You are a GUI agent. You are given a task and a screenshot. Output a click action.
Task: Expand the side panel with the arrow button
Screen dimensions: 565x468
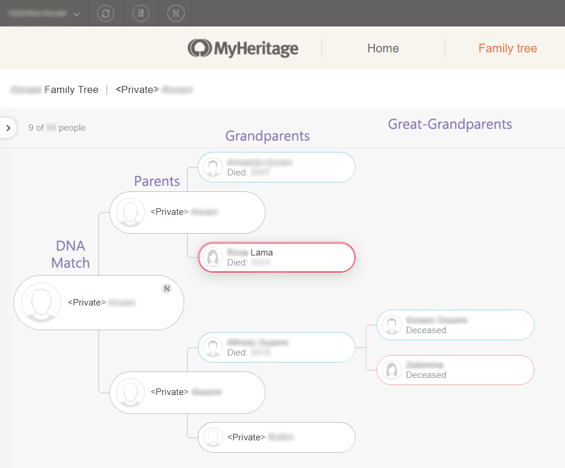[x=8, y=127]
